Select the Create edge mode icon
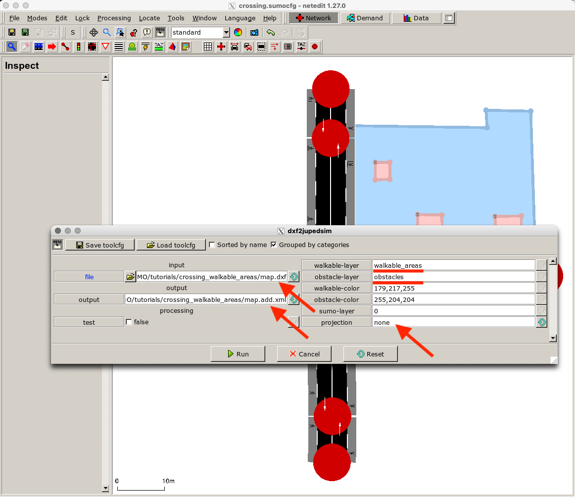This screenshot has width=575, height=497. click(x=65, y=47)
